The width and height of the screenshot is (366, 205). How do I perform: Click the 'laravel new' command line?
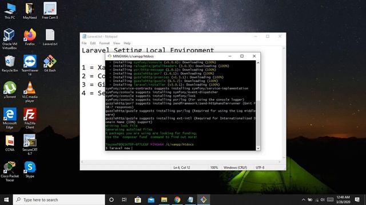119,148
